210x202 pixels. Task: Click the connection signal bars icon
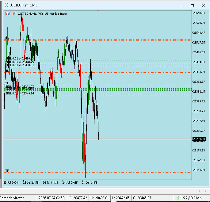(177, 198)
